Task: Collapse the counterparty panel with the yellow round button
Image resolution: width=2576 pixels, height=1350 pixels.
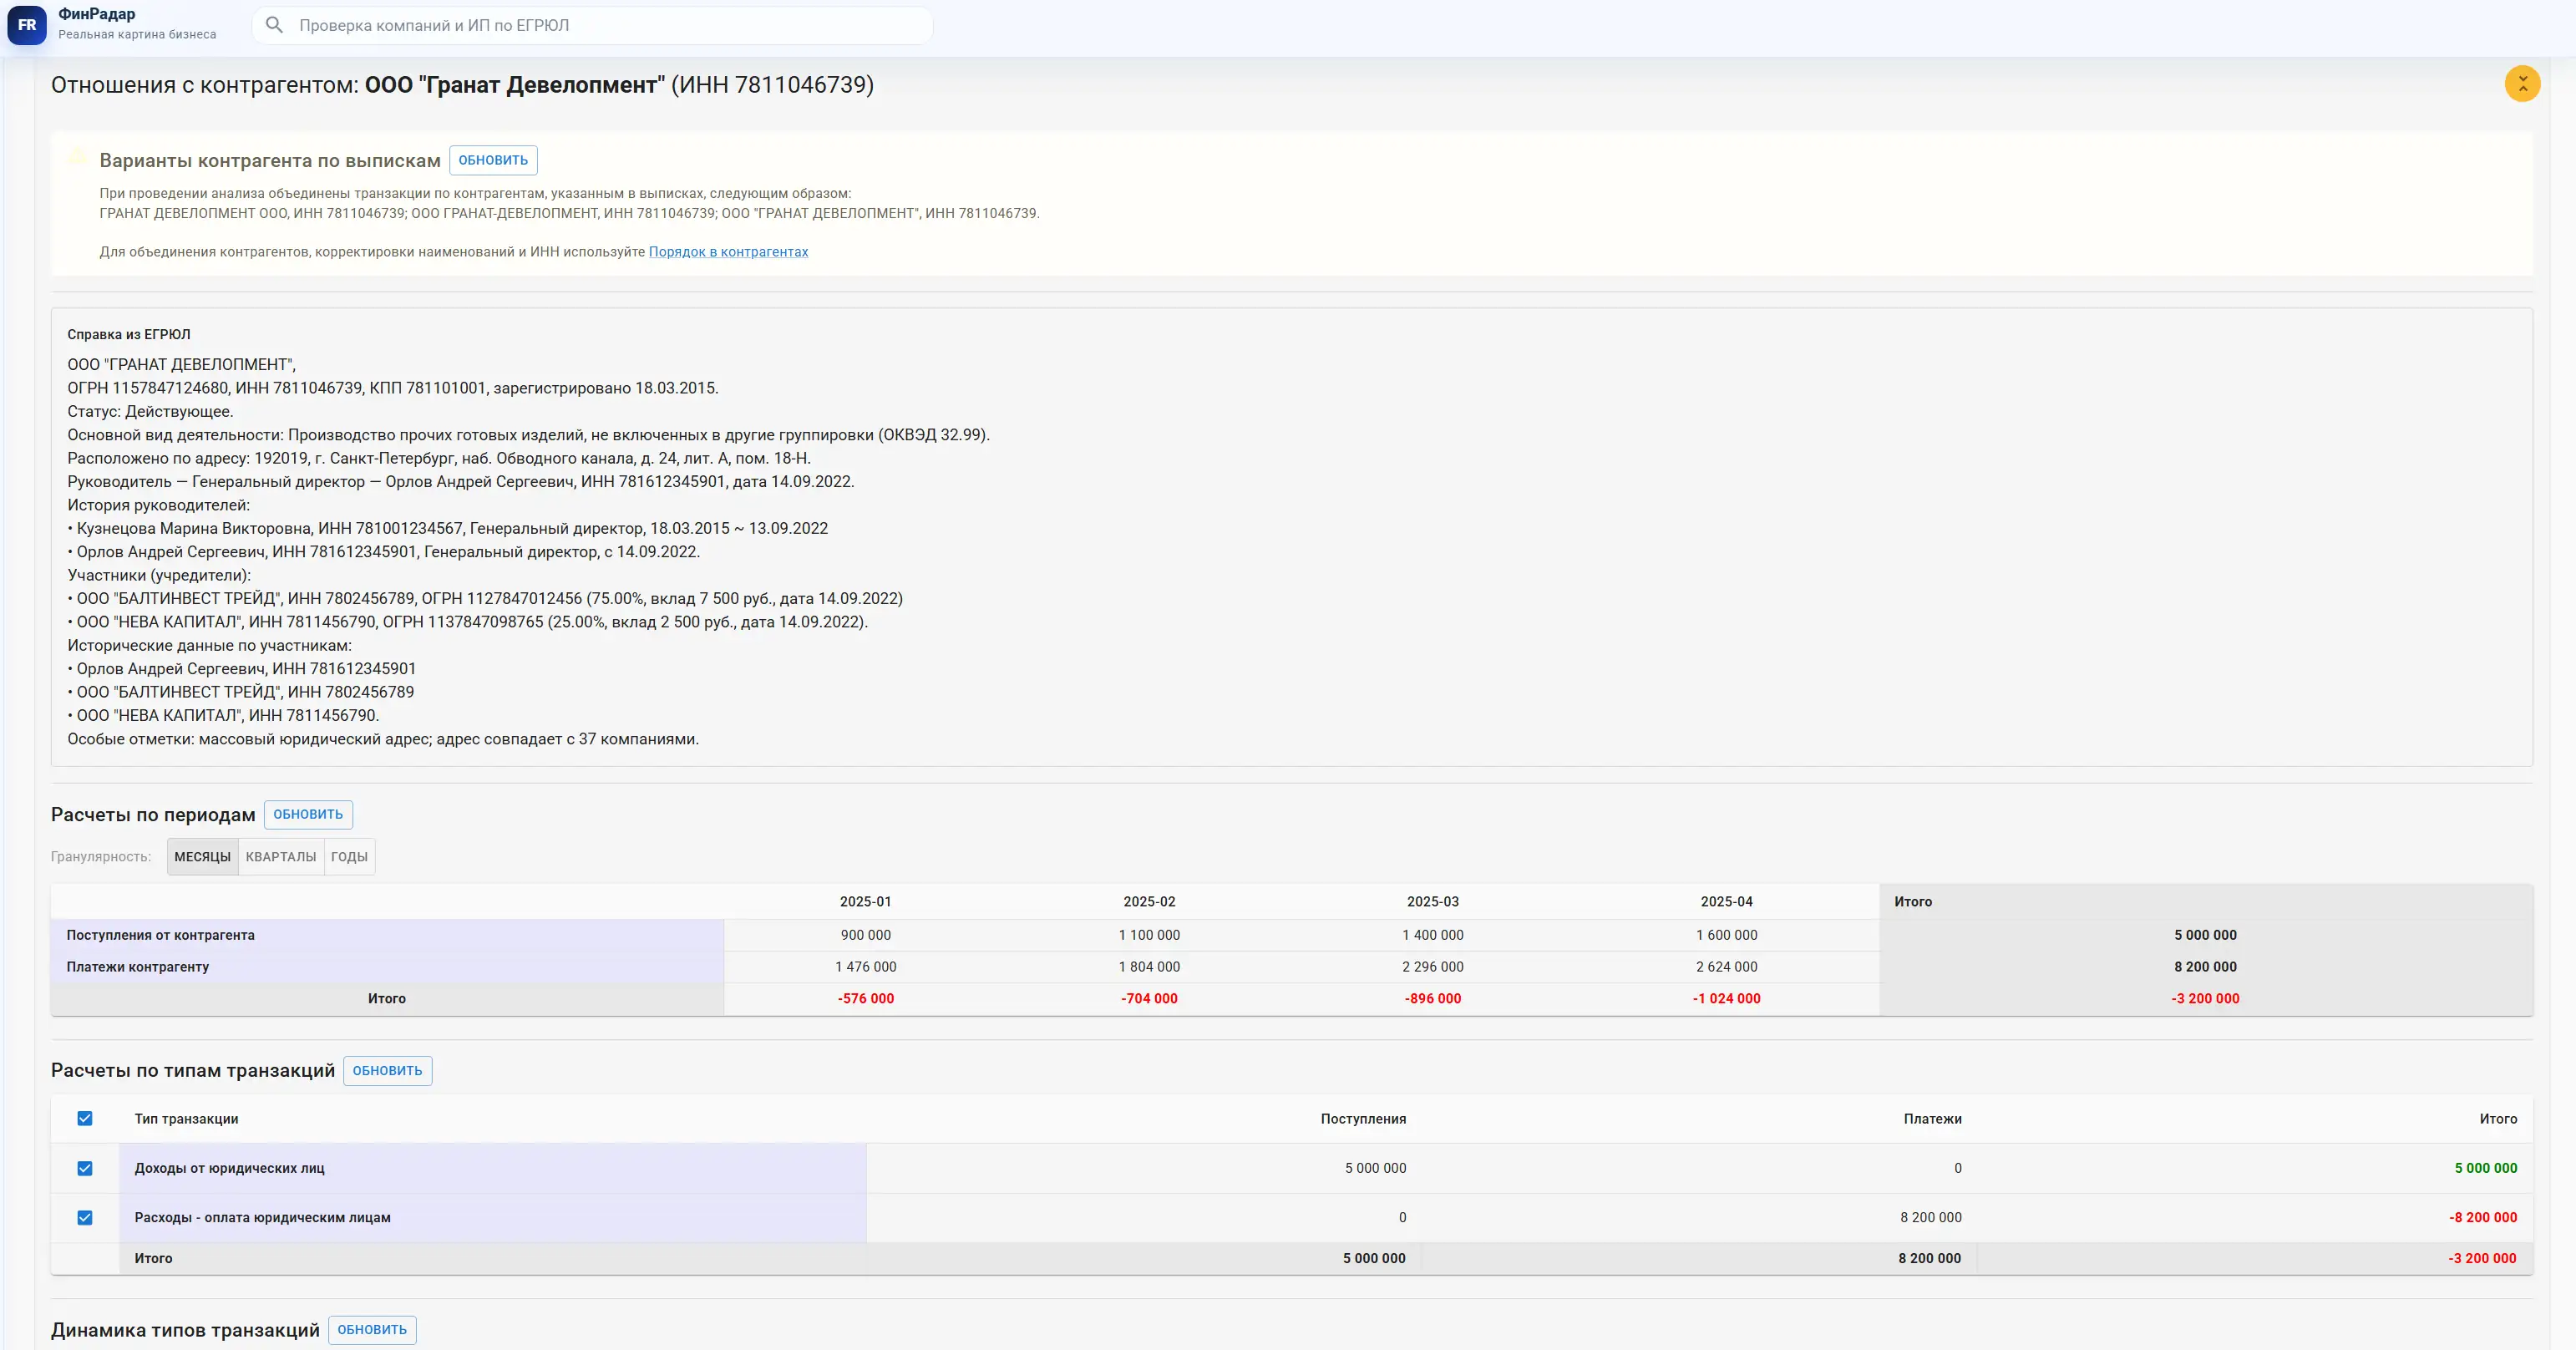Action: click(x=2522, y=84)
